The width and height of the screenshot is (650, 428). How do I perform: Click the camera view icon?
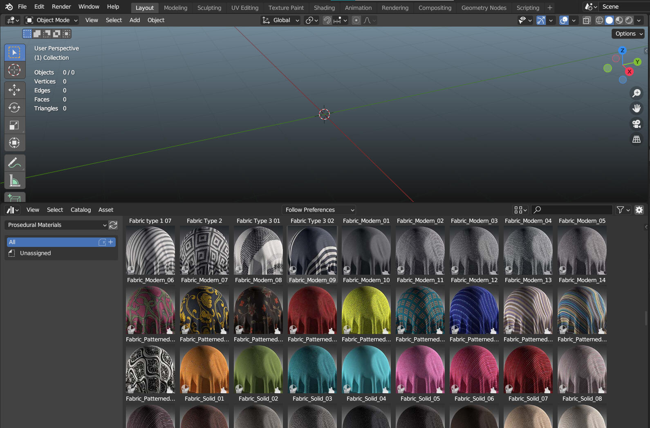(637, 124)
